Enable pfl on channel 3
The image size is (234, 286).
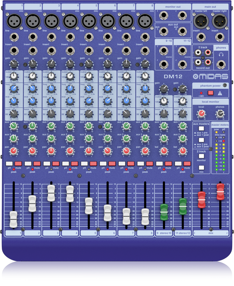pyautogui.click(x=47, y=163)
